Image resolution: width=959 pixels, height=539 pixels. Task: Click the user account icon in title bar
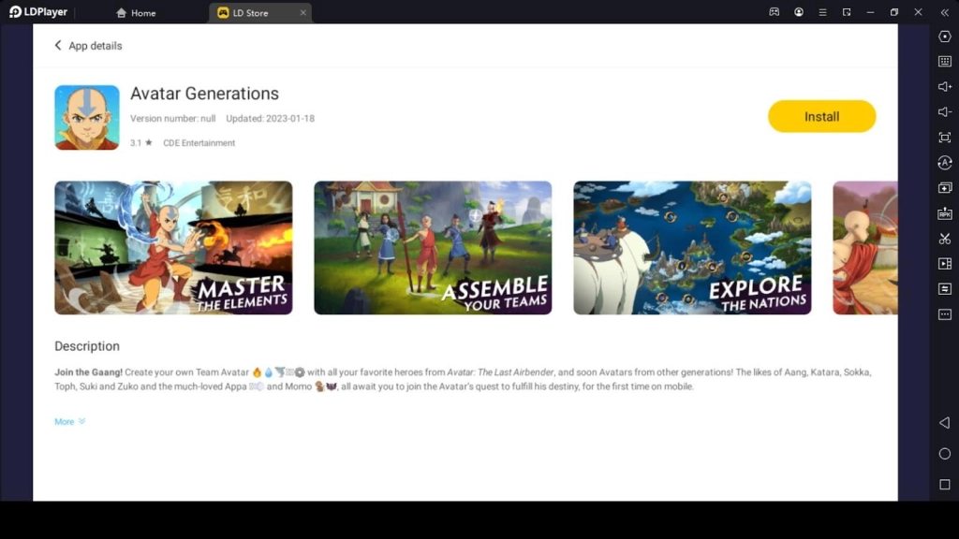(x=799, y=12)
